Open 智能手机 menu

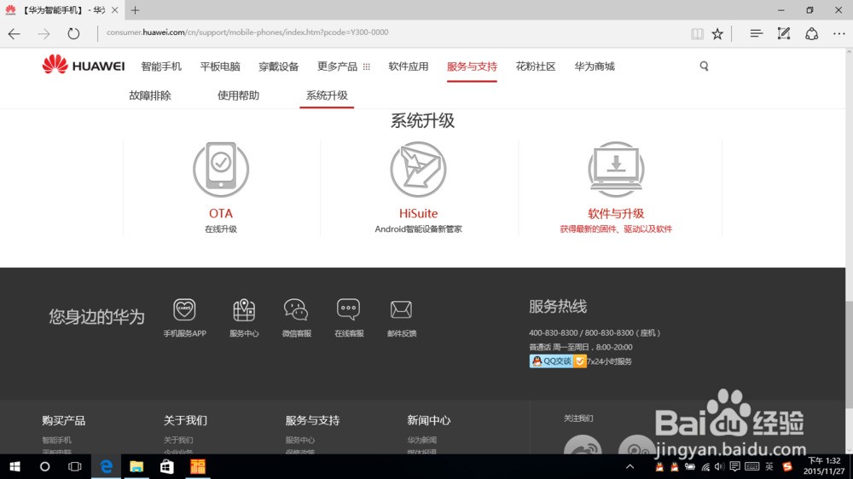161,66
